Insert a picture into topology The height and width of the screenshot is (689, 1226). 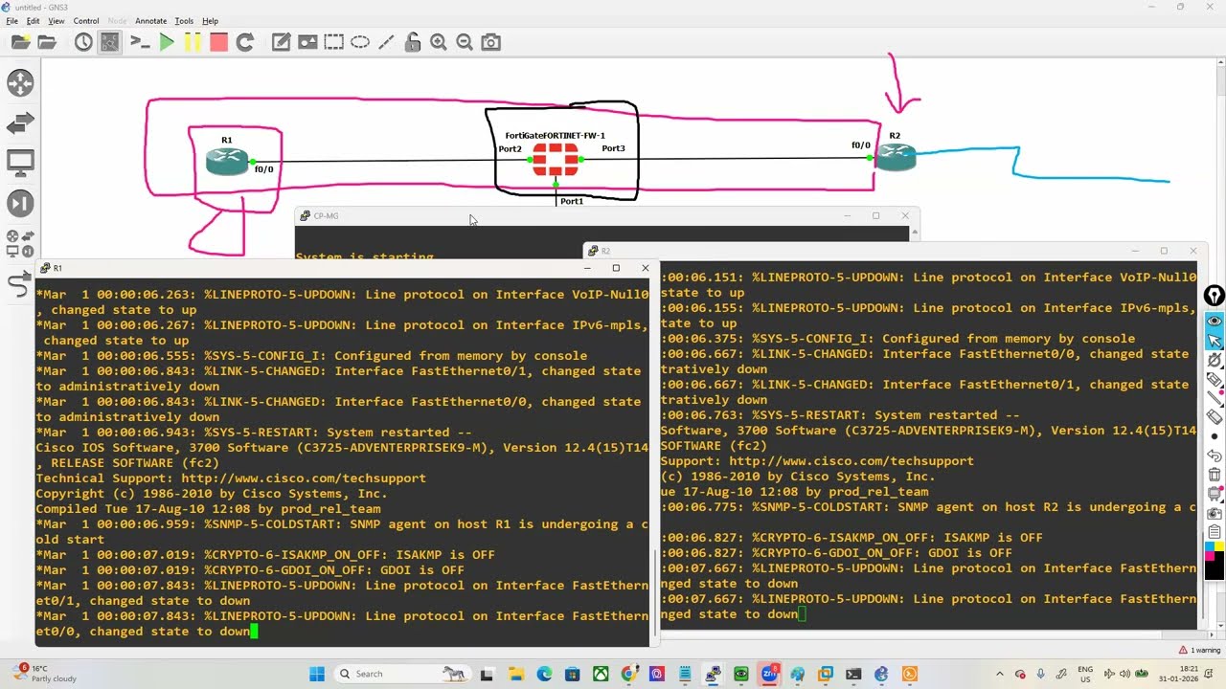(x=307, y=42)
